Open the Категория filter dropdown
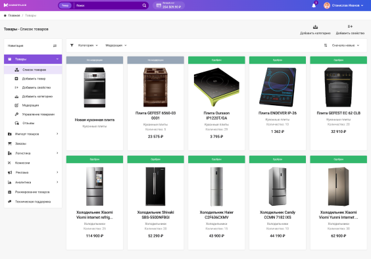This screenshot has height=259, width=371. (87, 45)
